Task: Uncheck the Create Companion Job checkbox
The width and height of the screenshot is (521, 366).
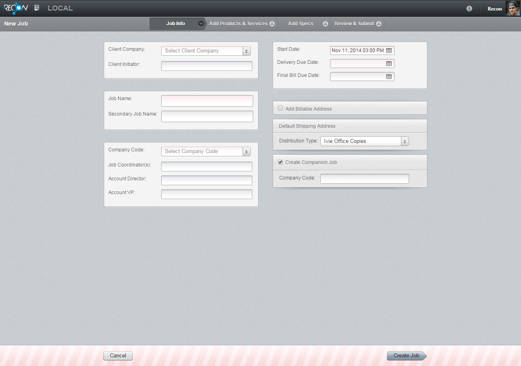Action: pos(280,162)
